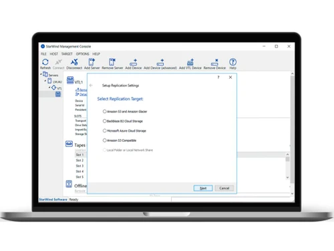This screenshot has width=334, height=251.
Task: Click the Next button
Action: pyautogui.click(x=203, y=188)
